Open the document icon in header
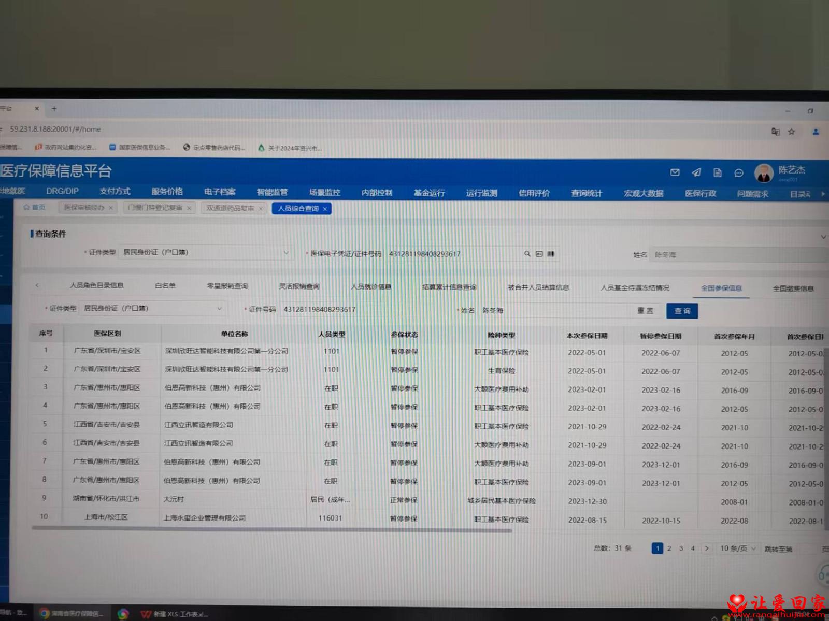The width and height of the screenshot is (829, 621). 718,173
